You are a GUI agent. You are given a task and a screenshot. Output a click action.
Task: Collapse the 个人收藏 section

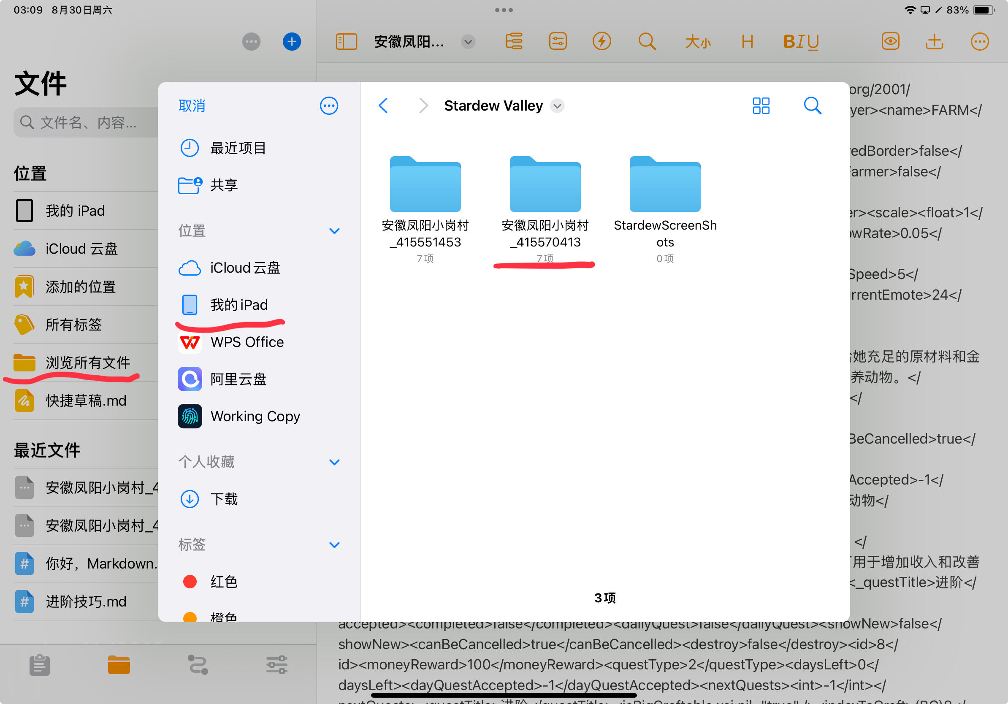(335, 462)
